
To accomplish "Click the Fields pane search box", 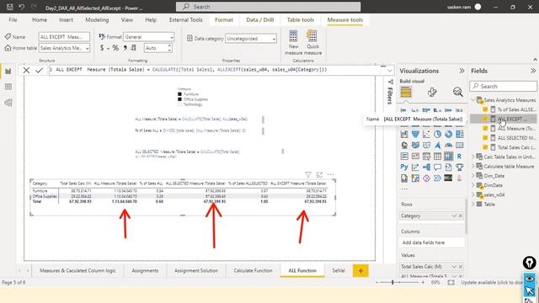I will [504, 86].
